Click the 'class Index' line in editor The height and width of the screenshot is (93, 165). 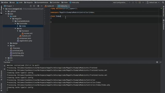[55, 16]
